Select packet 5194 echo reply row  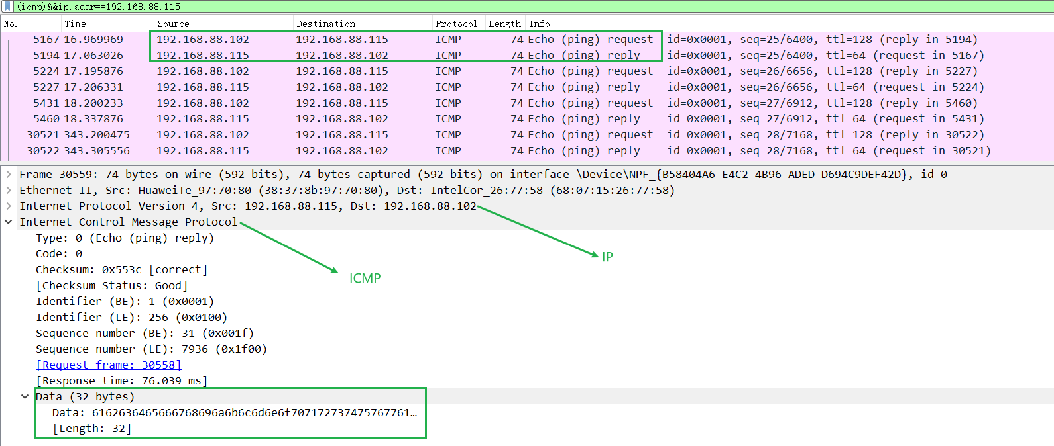527,55
